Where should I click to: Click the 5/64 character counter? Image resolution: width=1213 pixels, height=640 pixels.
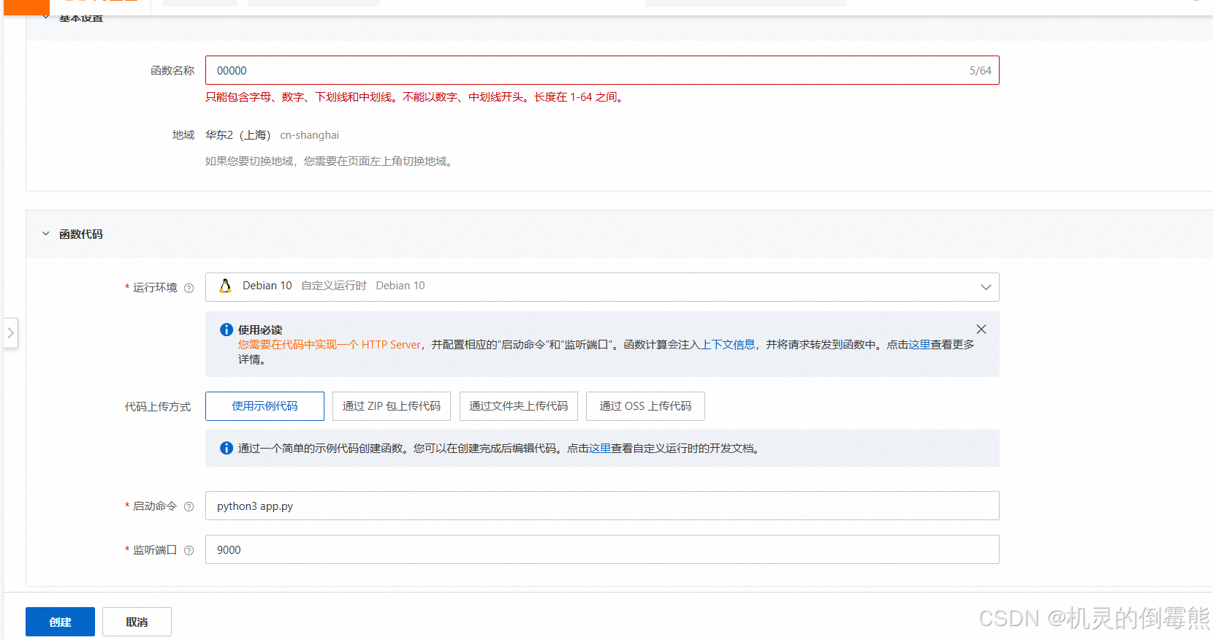coord(980,71)
